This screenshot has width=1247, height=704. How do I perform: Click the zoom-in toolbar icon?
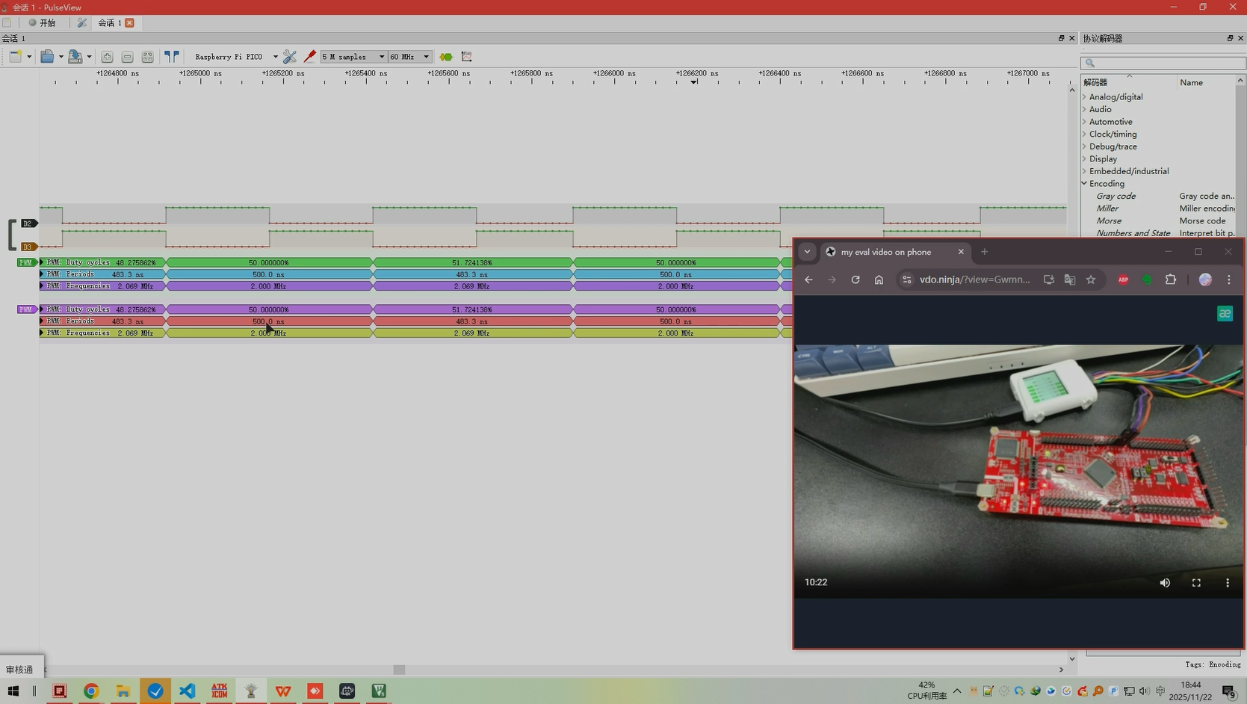107,57
